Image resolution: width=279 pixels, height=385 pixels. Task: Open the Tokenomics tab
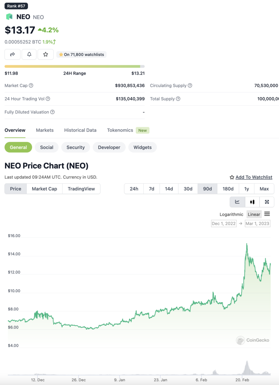(x=120, y=130)
